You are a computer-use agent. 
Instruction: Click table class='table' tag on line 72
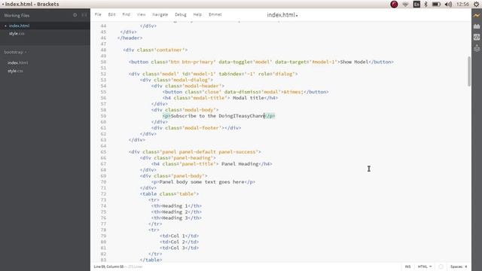(x=169, y=194)
